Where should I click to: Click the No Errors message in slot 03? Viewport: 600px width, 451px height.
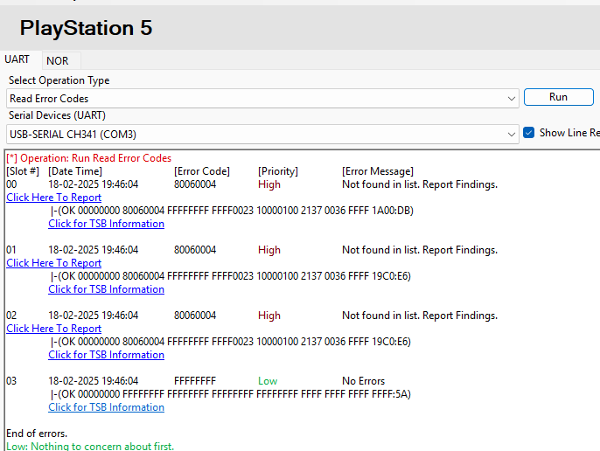(x=364, y=381)
